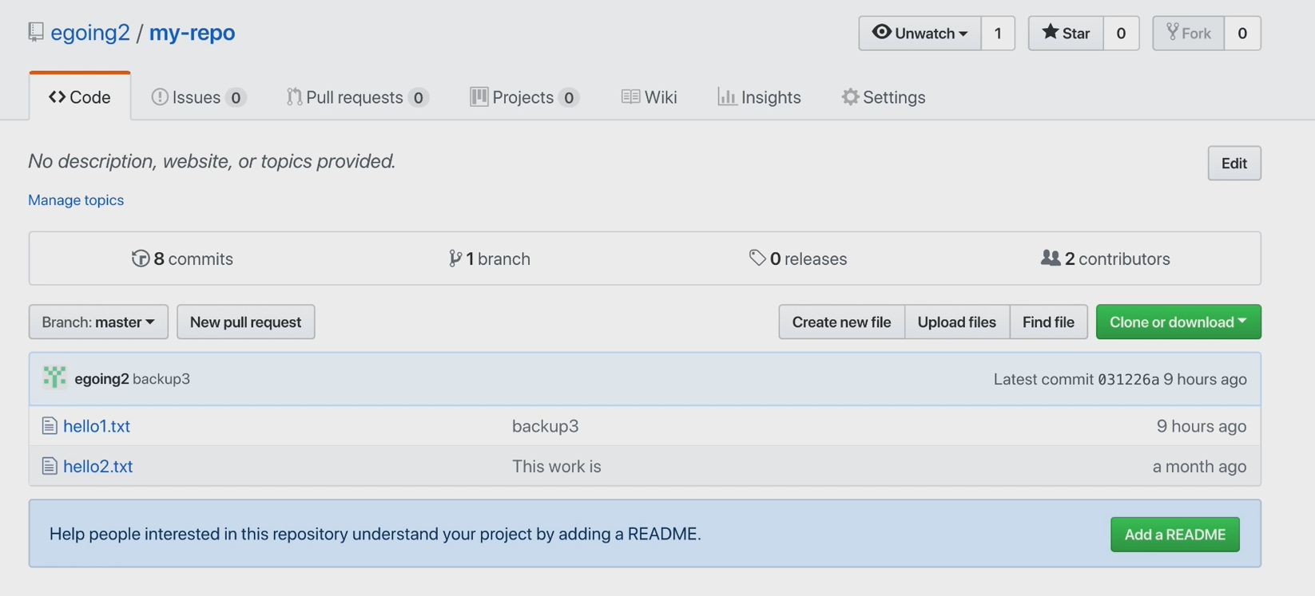Click 'a month ago' in hello2.txt row

tap(1199, 466)
